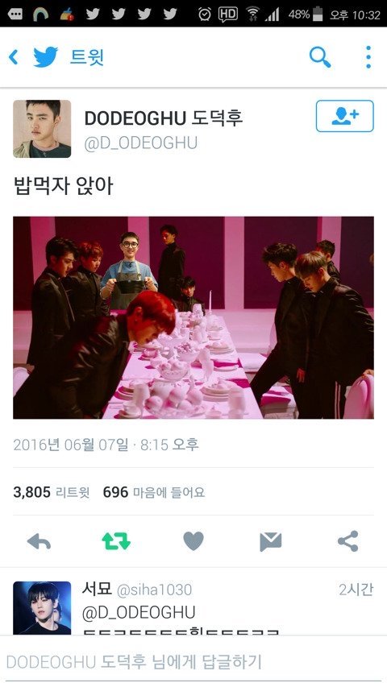Open @D_ODEOGHU handle under display name
The height and width of the screenshot is (687, 387).
pos(141,143)
